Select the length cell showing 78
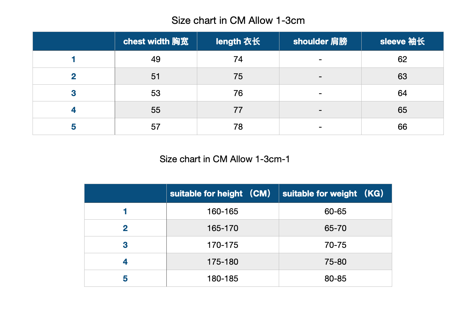 (x=238, y=127)
